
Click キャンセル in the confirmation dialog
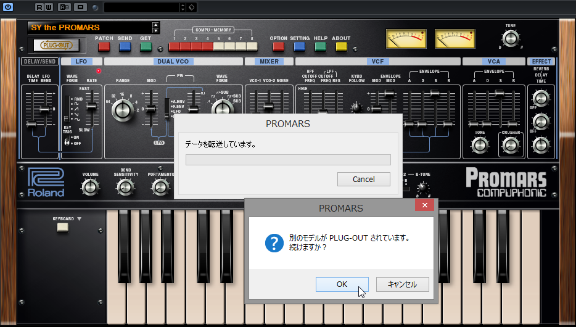click(402, 284)
